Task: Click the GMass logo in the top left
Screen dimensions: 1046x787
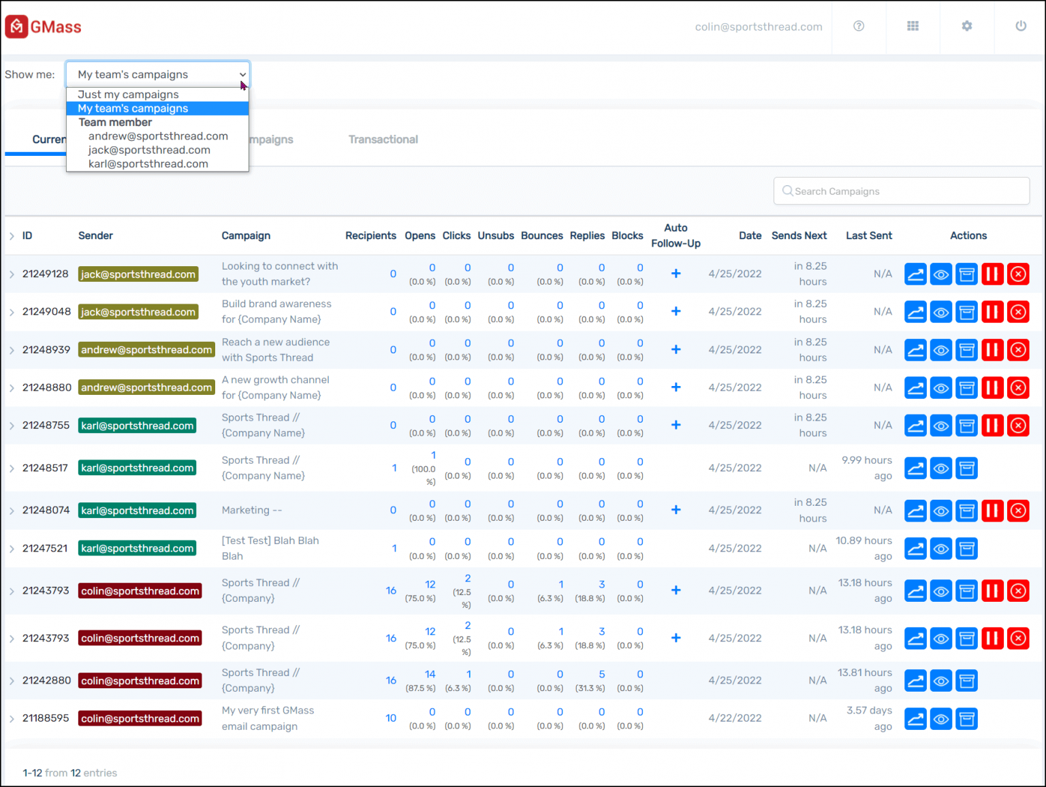Action: tap(42, 26)
